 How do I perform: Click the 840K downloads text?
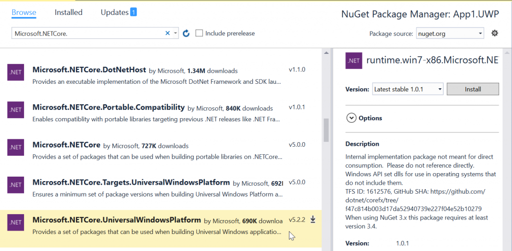click(x=249, y=108)
